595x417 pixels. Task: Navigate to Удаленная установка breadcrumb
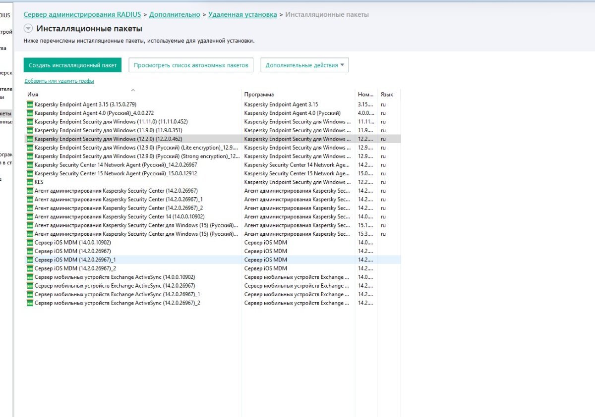242,15
